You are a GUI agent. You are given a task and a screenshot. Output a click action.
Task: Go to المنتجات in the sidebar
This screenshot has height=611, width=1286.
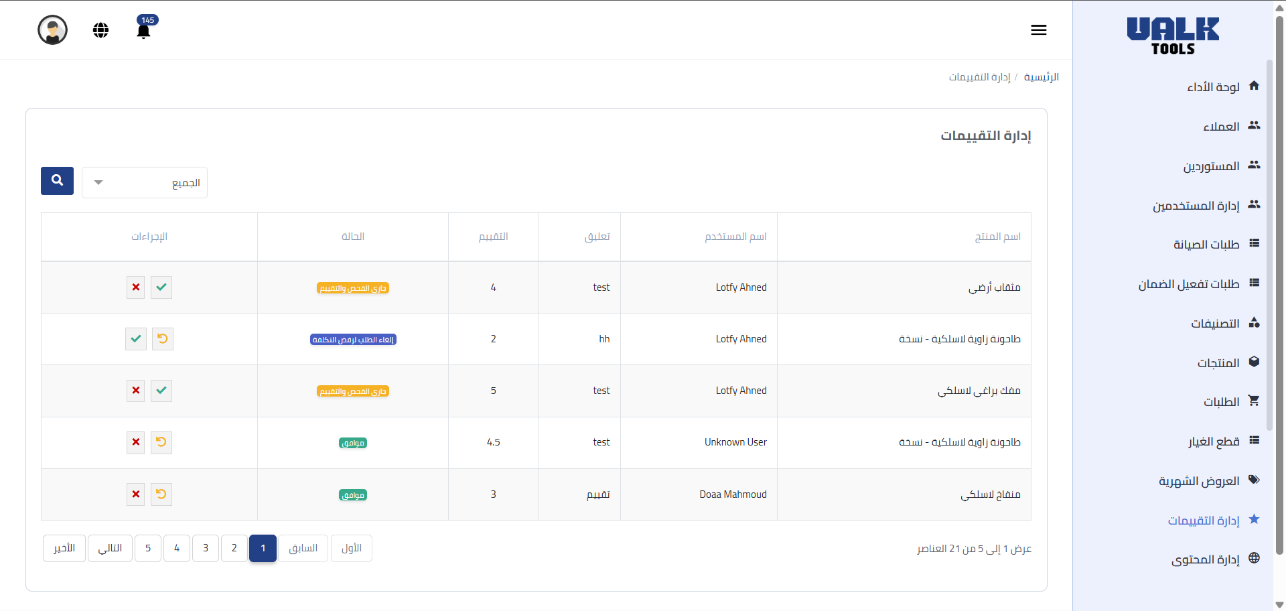point(1218,363)
